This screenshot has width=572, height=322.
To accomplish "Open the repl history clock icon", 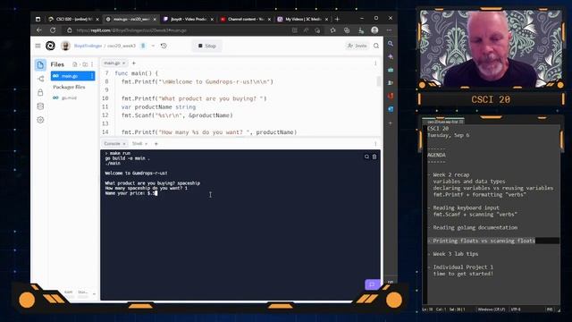I will click(x=164, y=46).
